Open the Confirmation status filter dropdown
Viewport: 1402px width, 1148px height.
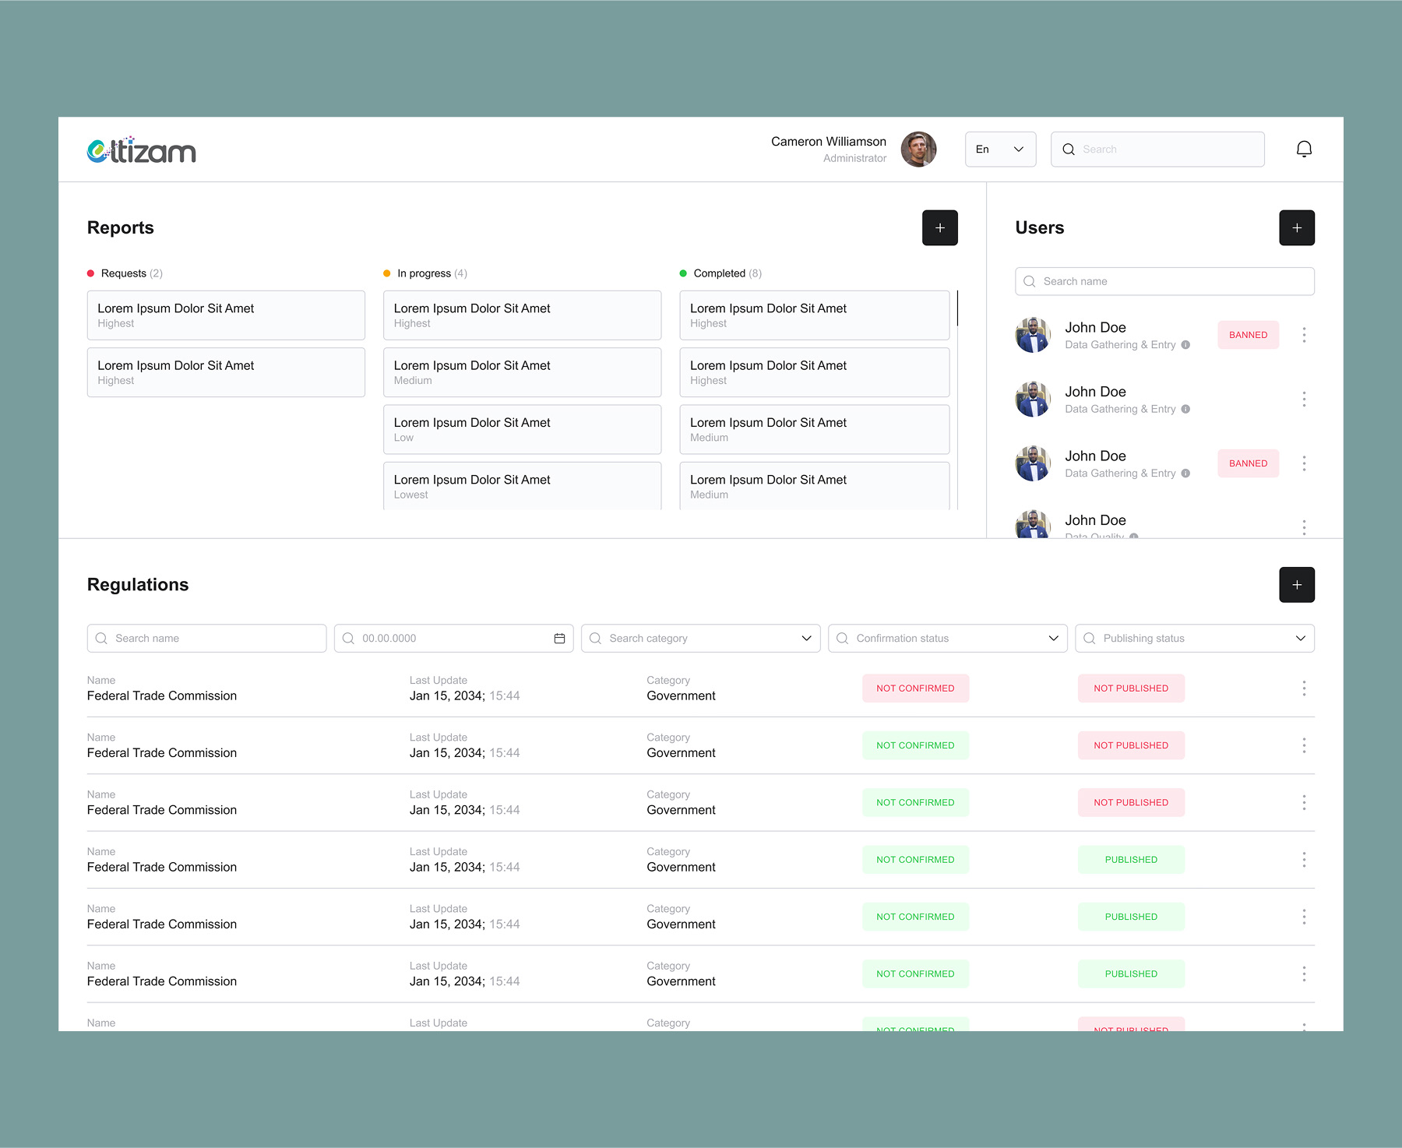point(1054,638)
